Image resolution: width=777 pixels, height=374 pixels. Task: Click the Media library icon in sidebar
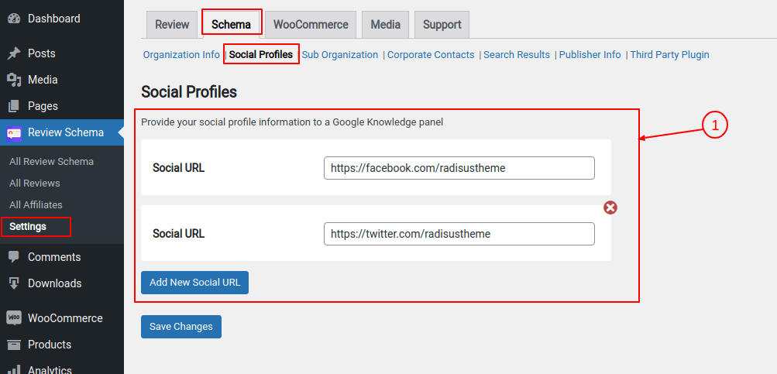click(x=14, y=80)
